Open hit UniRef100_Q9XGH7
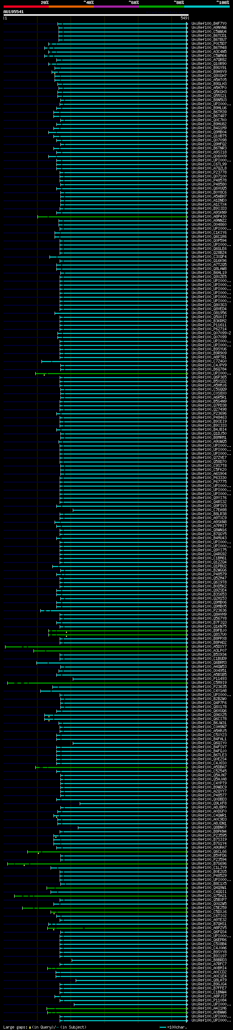 [x=209, y=76]
